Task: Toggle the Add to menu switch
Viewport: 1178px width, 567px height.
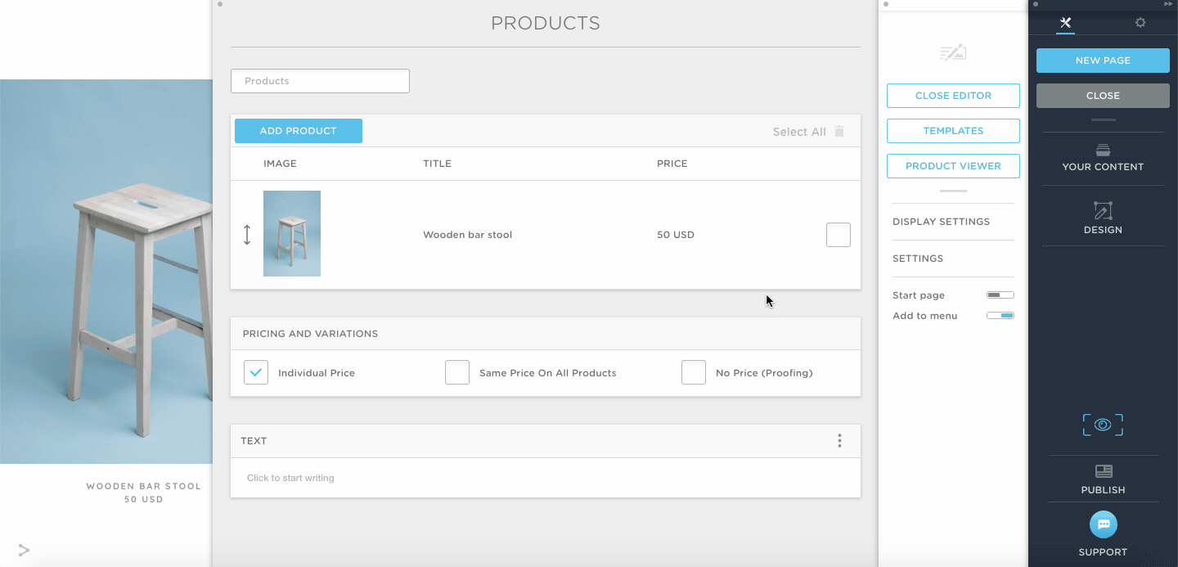Action: point(1000,316)
